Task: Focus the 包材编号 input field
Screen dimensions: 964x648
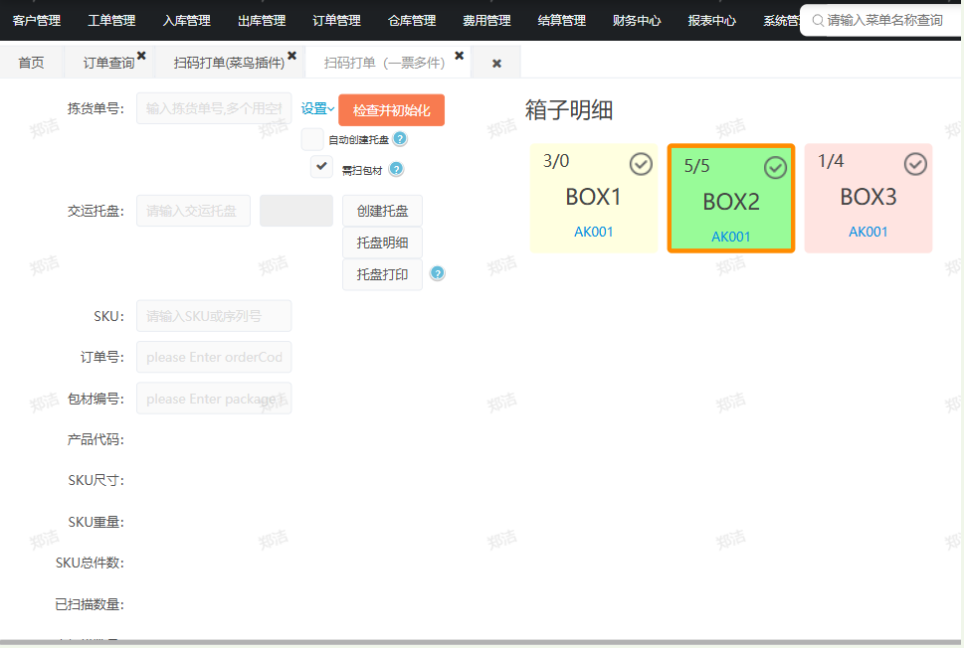Action: tap(214, 399)
